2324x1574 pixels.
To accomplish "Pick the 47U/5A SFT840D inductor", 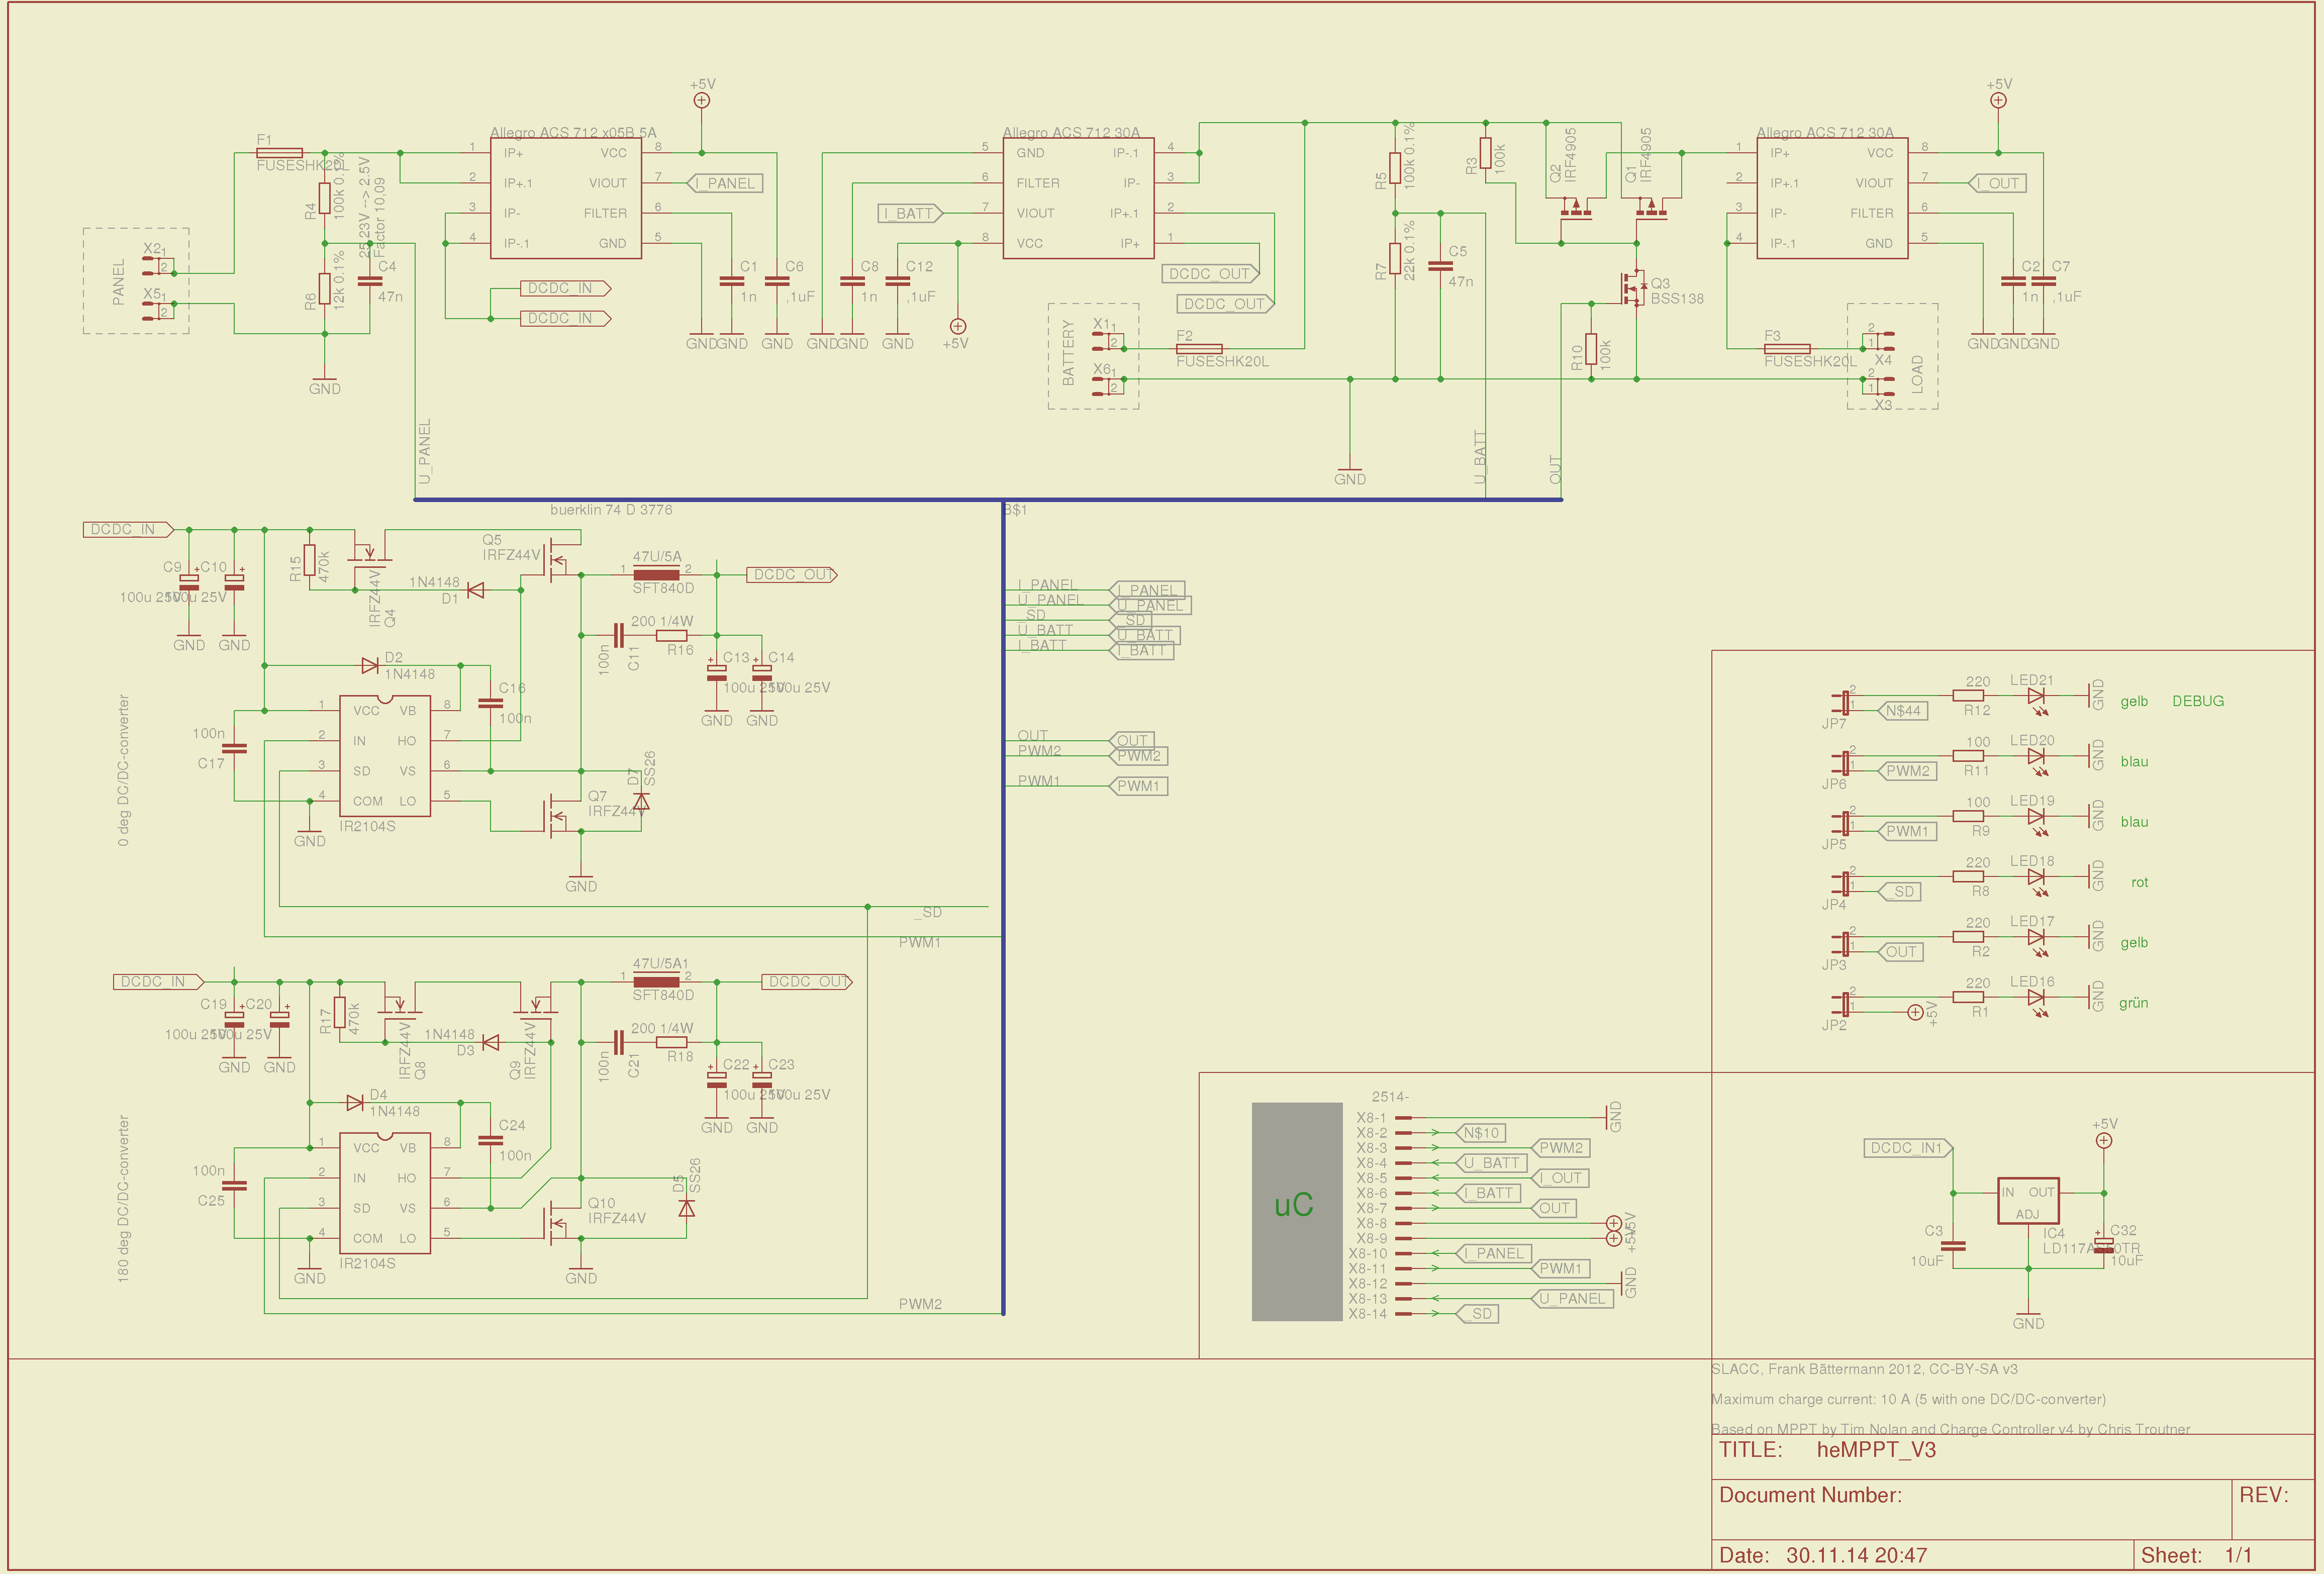I will pyautogui.click(x=657, y=574).
